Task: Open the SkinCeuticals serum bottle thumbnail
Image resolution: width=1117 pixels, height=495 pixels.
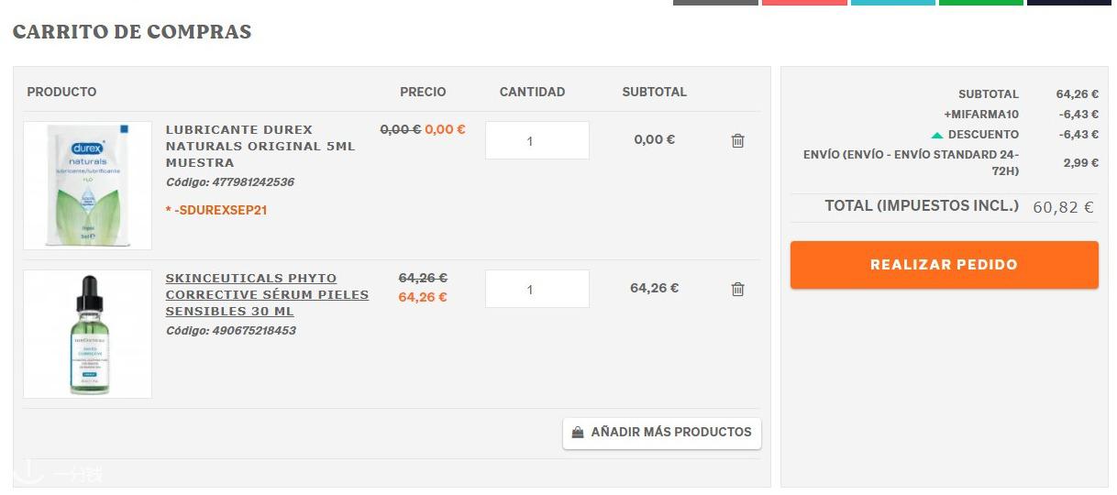Action: tap(87, 335)
